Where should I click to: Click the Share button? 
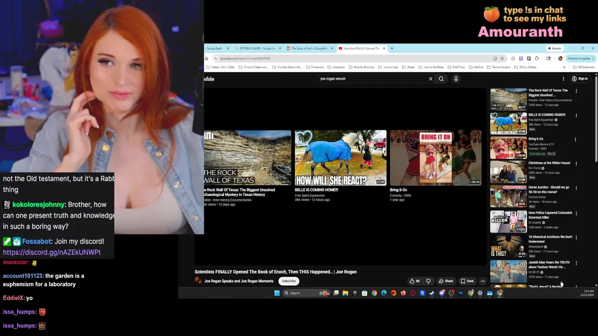click(x=446, y=281)
